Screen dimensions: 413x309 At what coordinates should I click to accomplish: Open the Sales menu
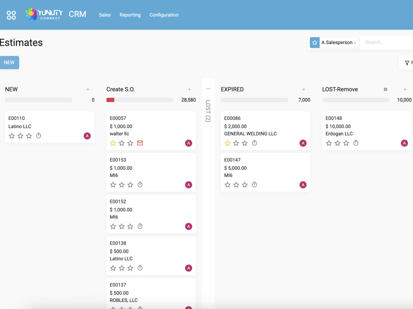point(105,15)
